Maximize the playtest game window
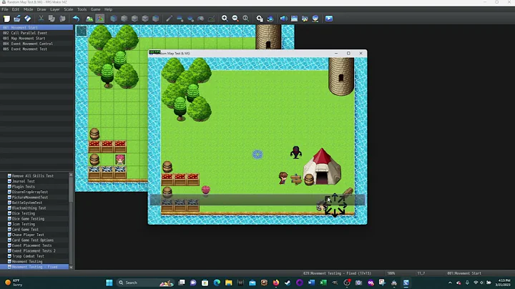The height and width of the screenshot is (289, 515). tap(348, 53)
